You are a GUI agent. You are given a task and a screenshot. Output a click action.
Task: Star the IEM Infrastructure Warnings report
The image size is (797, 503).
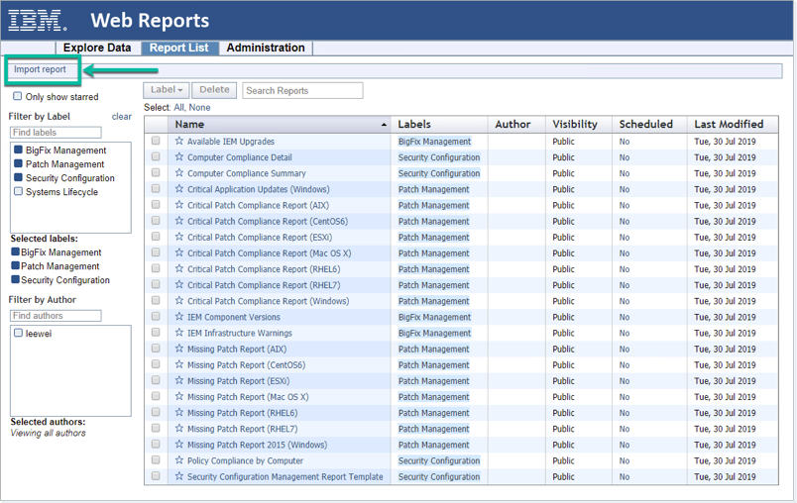178,333
